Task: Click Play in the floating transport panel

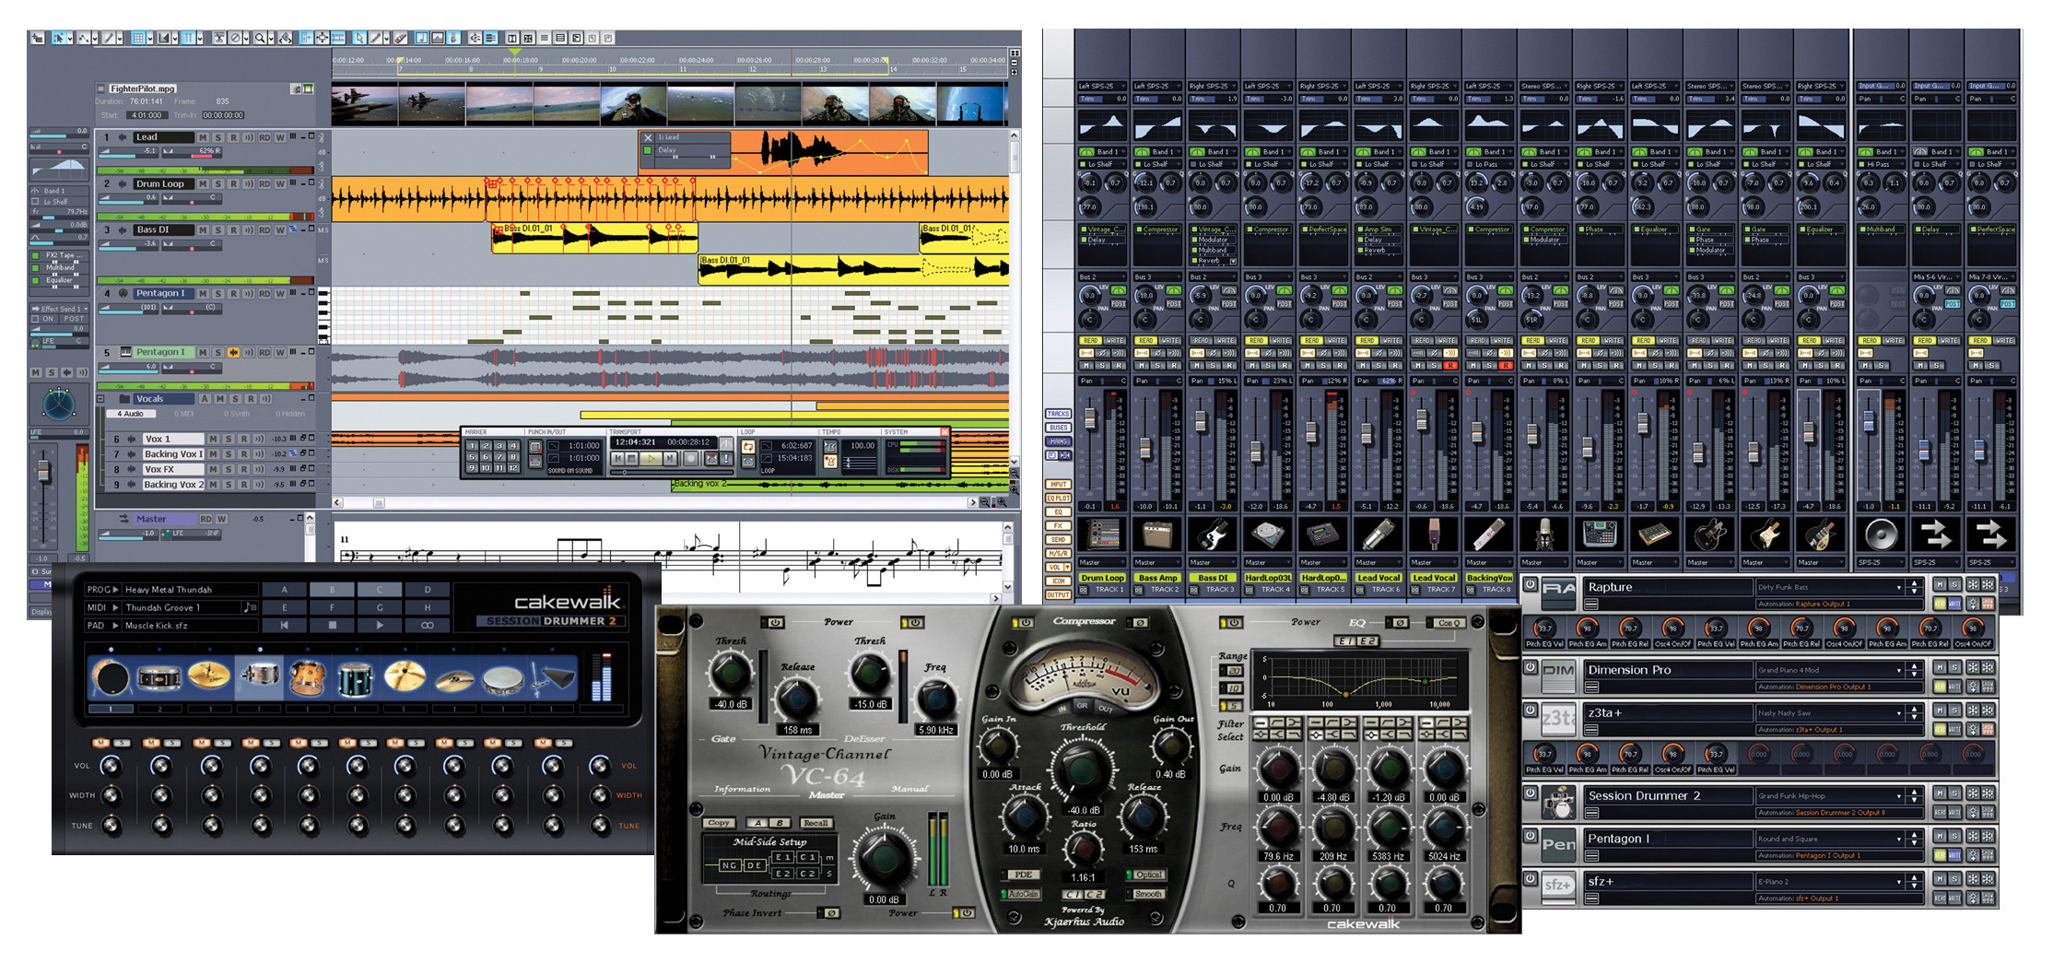Action: pos(651,458)
